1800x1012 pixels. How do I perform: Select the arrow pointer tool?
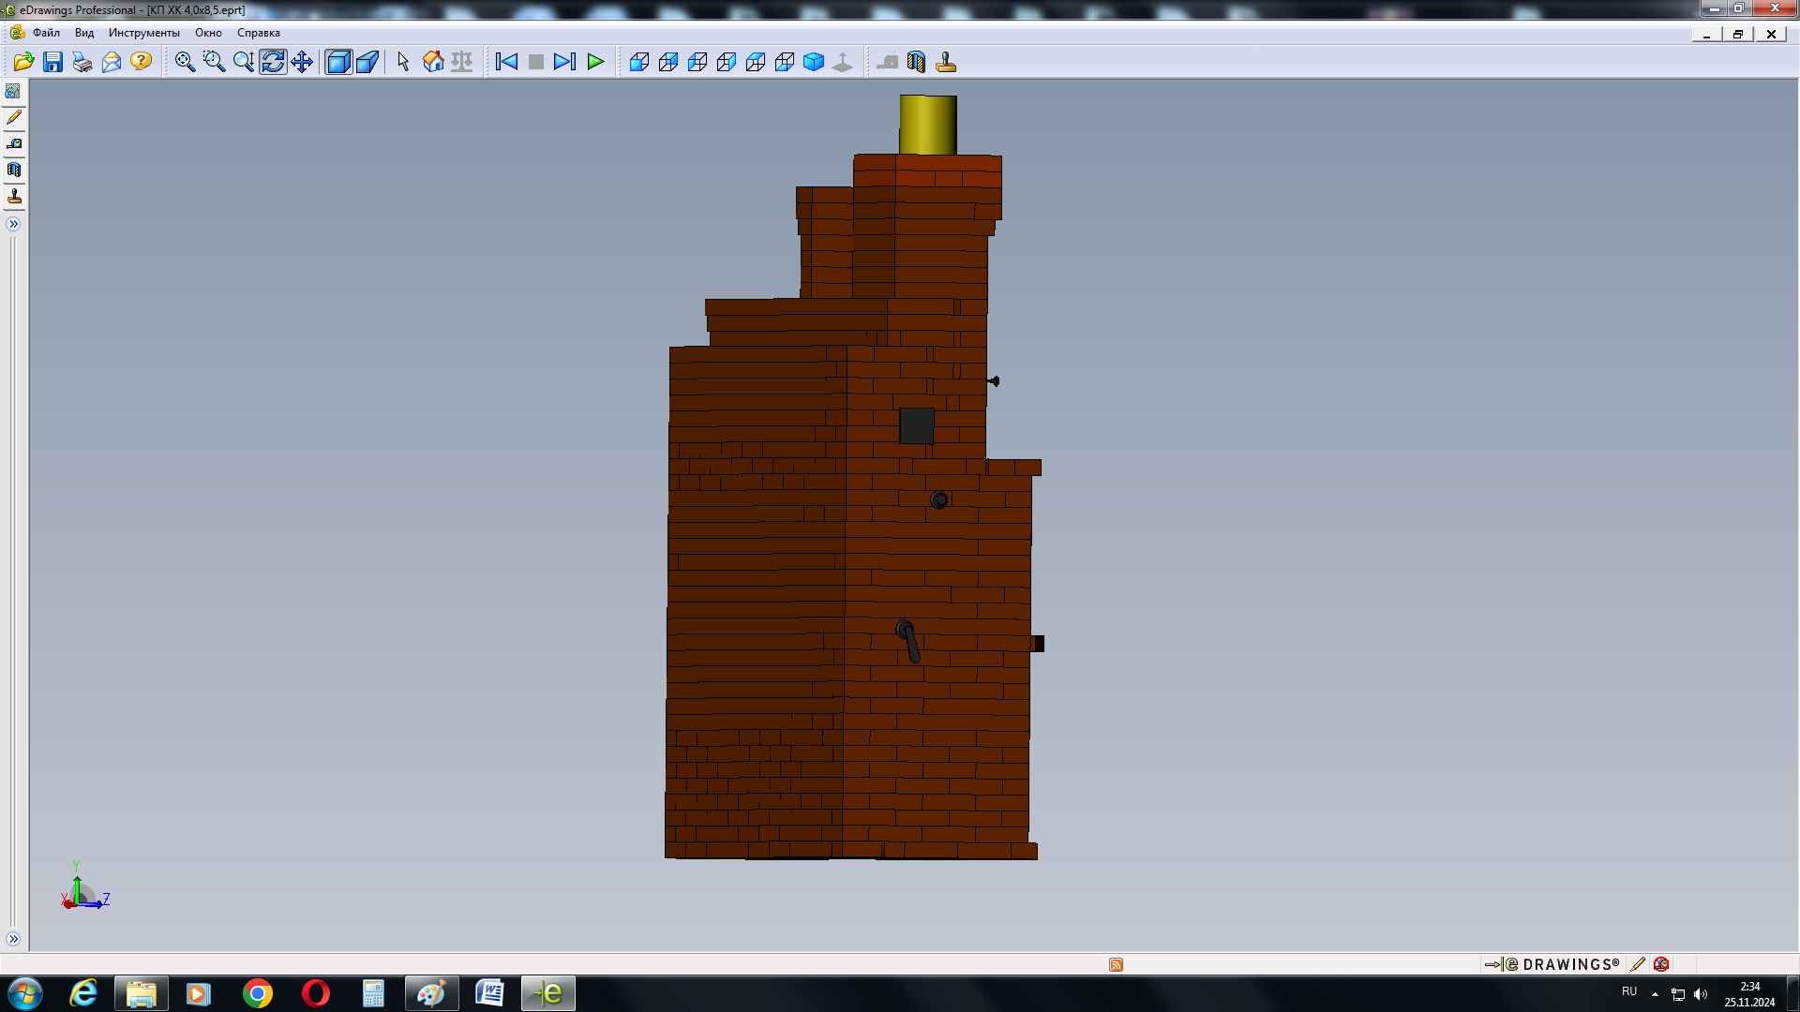[x=403, y=62]
